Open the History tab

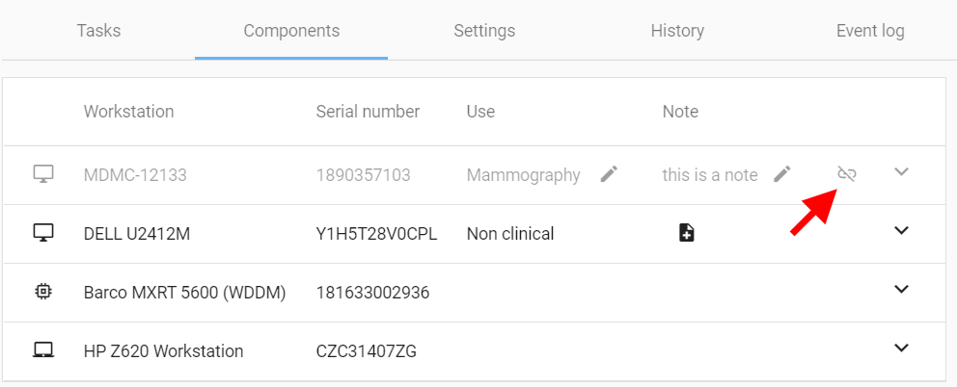[677, 31]
